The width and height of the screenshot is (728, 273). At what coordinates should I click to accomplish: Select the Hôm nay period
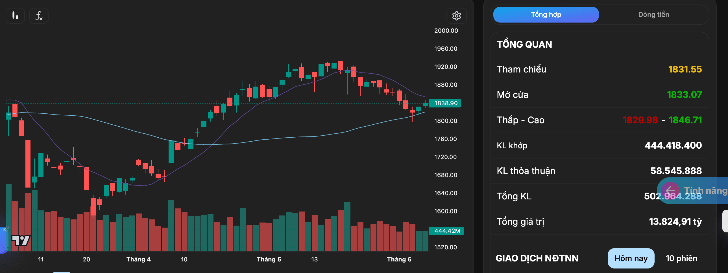tap(631, 258)
